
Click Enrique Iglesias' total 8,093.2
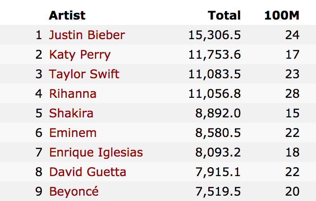click(x=219, y=153)
